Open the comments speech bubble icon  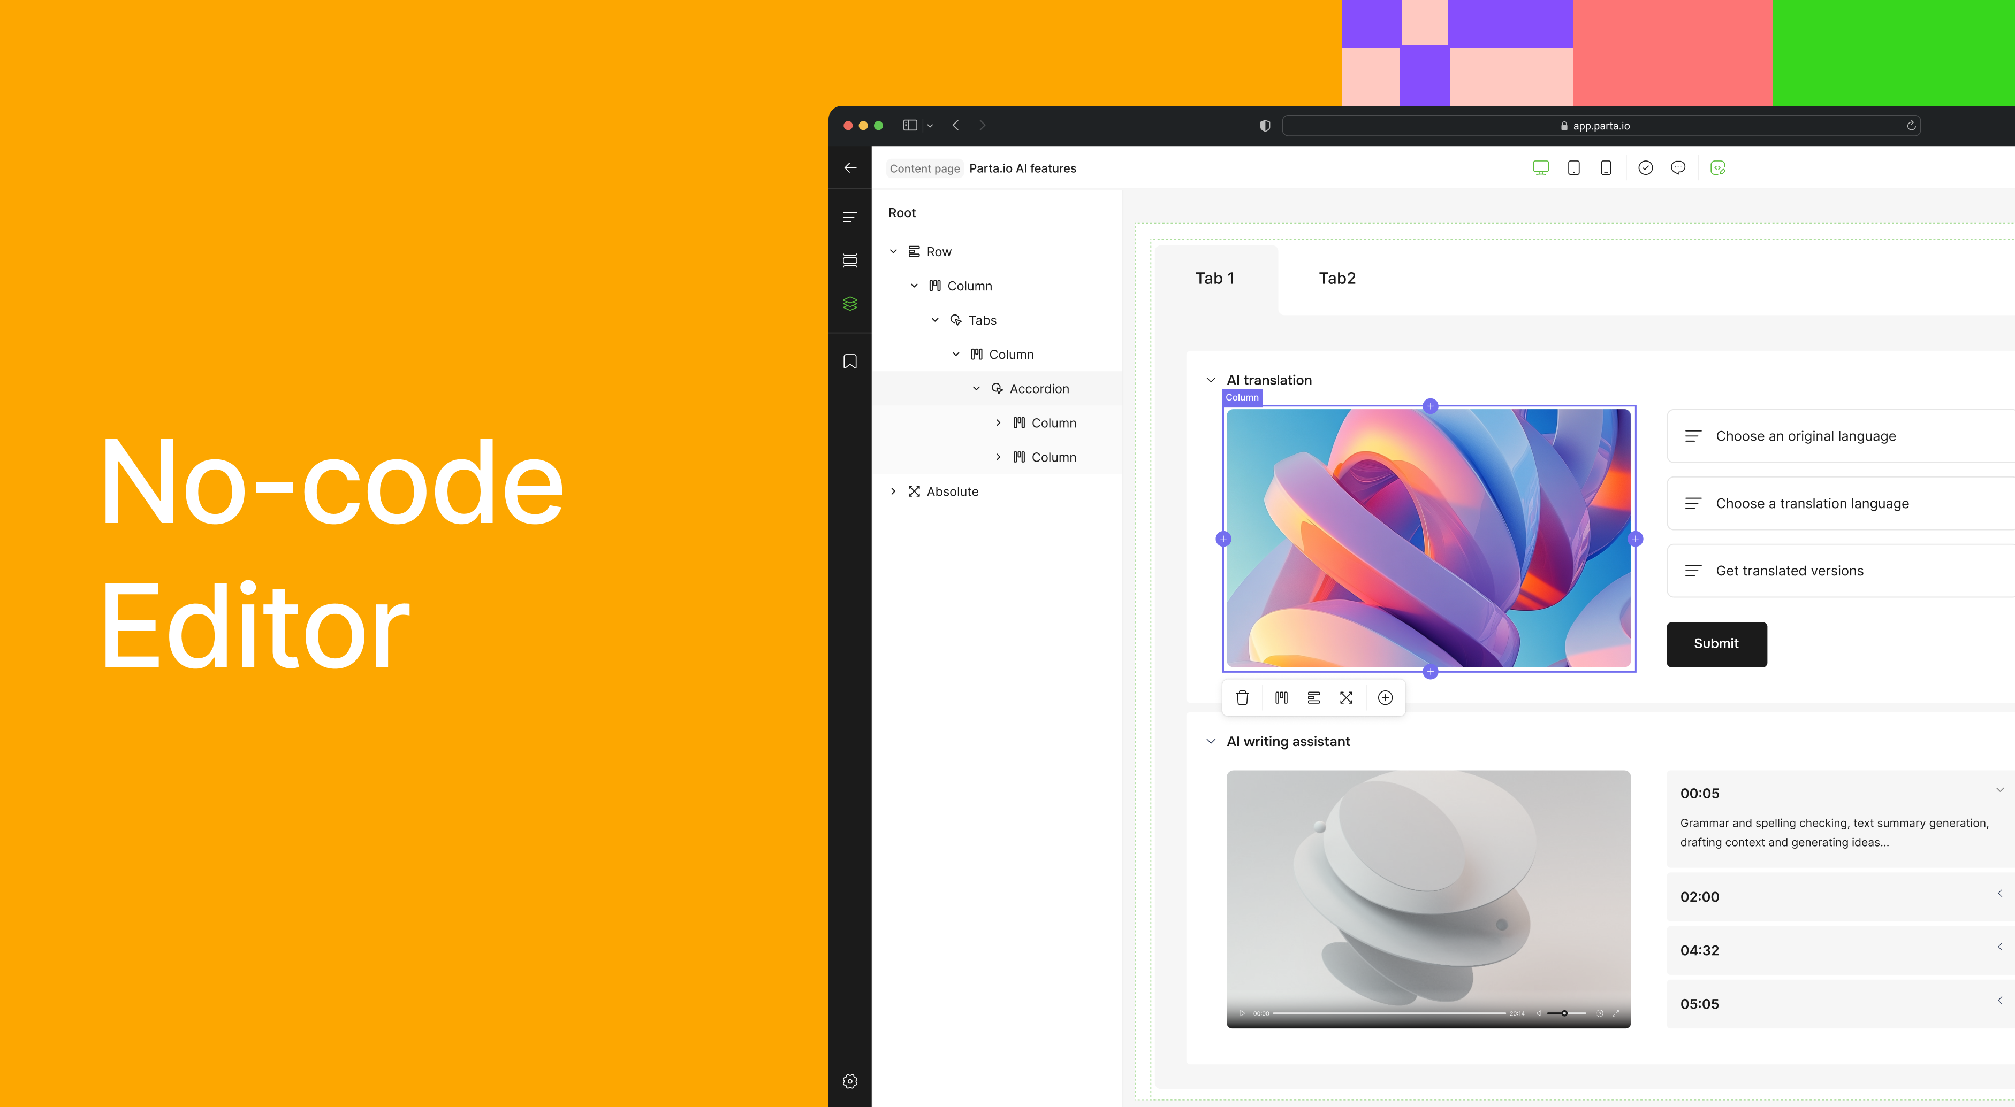(1677, 168)
